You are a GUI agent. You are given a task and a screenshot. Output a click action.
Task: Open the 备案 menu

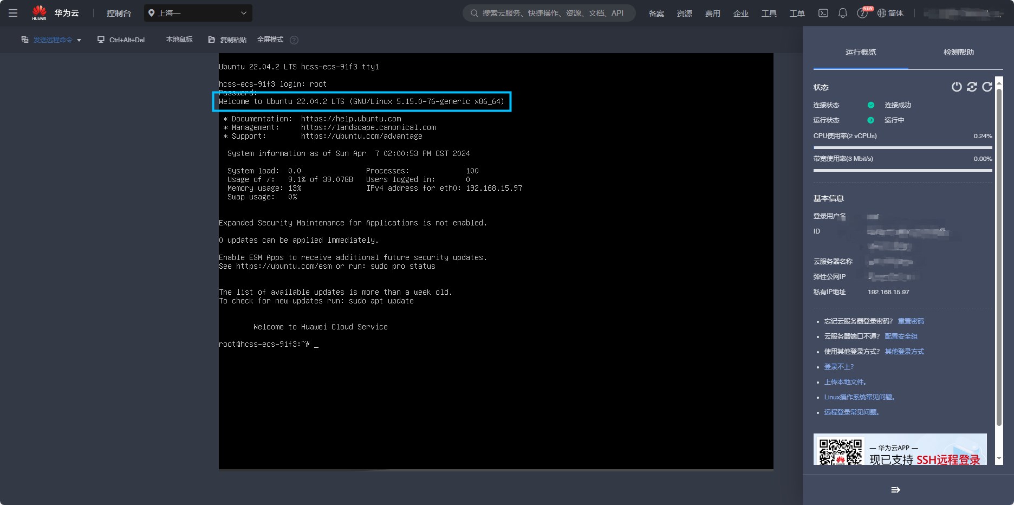pyautogui.click(x=656, y=13)
